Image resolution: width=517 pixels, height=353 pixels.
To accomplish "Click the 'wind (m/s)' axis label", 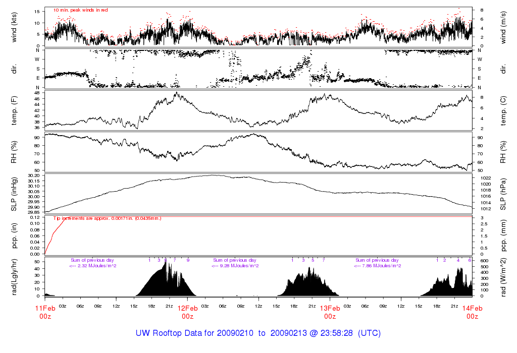I will click(503, 28).
